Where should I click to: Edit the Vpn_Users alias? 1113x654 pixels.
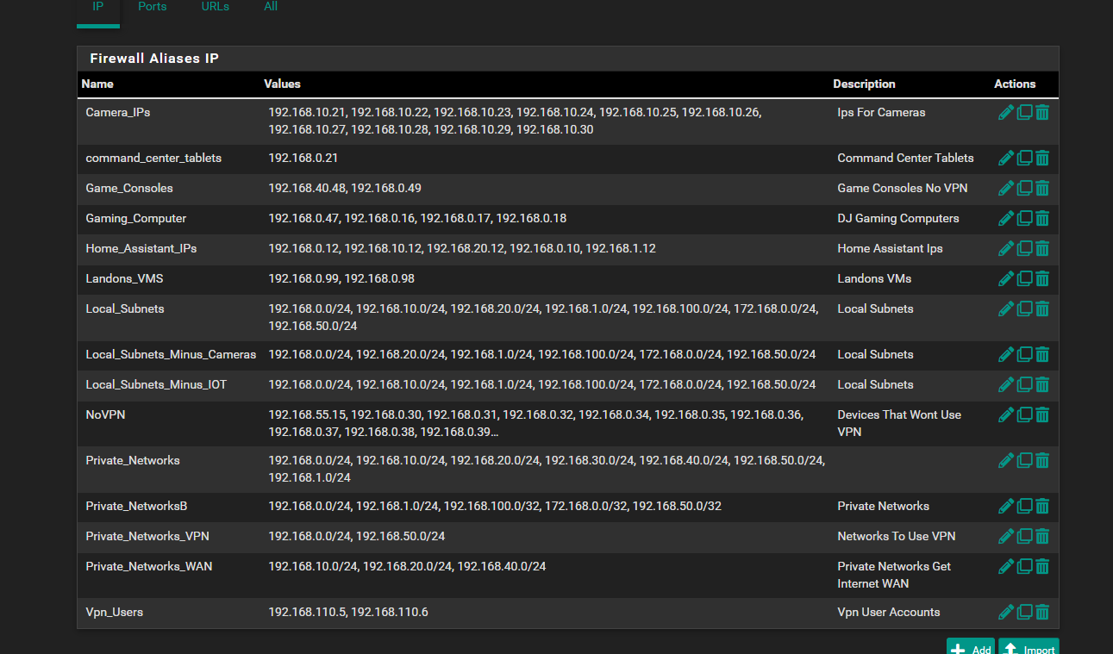(x=1005, y=612)
